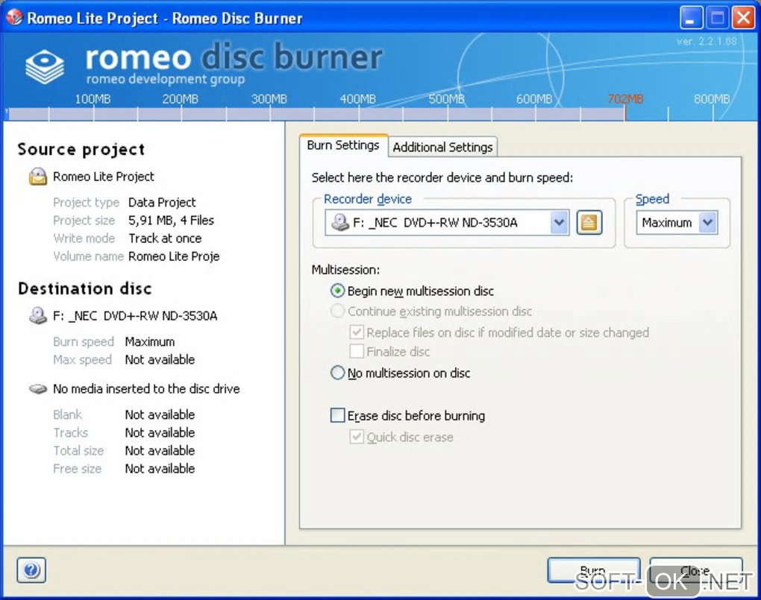Click the Max speed 'Not available' value
This screenshot has width=761, height=600.
click(x=160, y=359)
